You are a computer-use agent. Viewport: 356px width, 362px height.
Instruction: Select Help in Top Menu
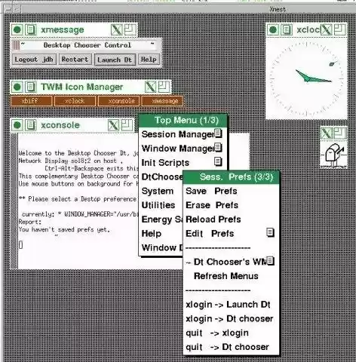click(161, 234)
